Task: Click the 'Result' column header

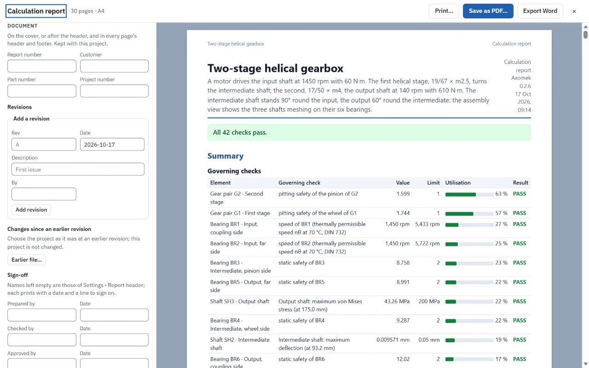Action: (x=520, y=183)
